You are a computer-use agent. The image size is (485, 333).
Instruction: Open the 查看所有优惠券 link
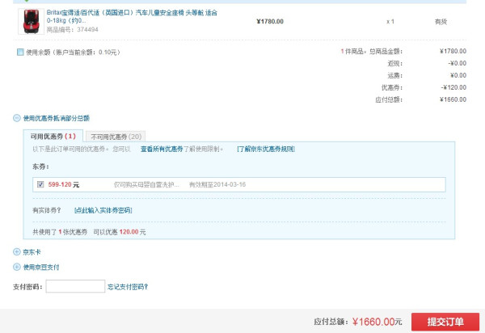point(162,149)
